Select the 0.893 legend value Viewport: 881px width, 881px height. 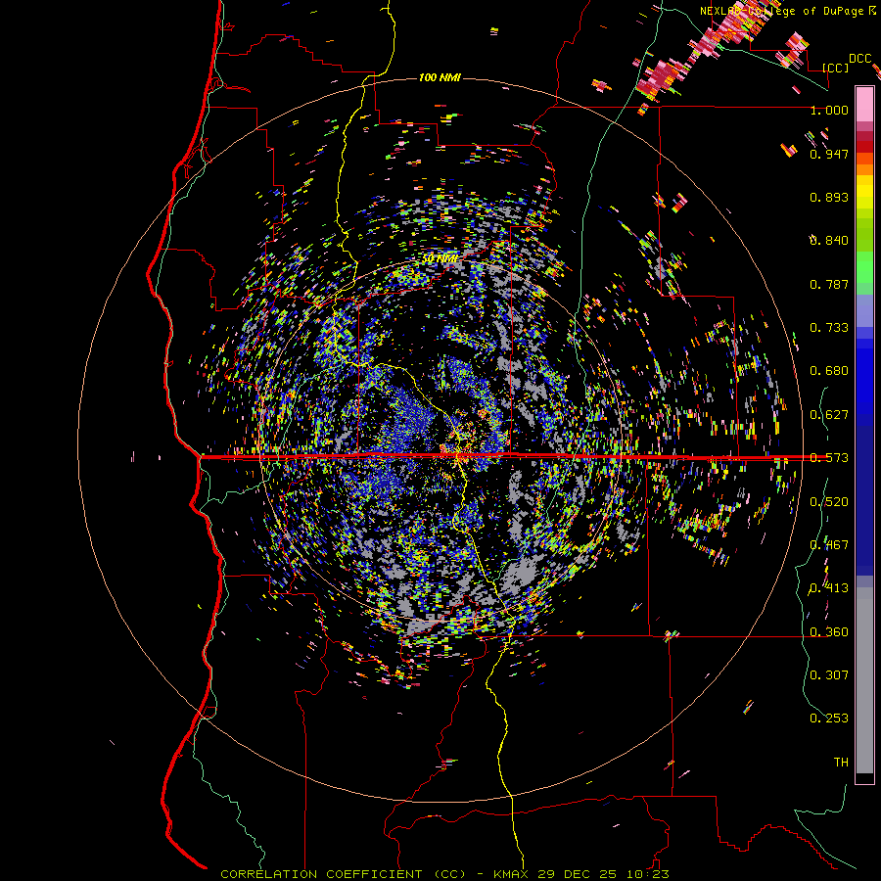point(829,197)
